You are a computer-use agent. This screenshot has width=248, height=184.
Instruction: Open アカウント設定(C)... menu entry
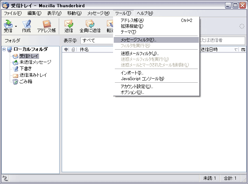[156, 87]
